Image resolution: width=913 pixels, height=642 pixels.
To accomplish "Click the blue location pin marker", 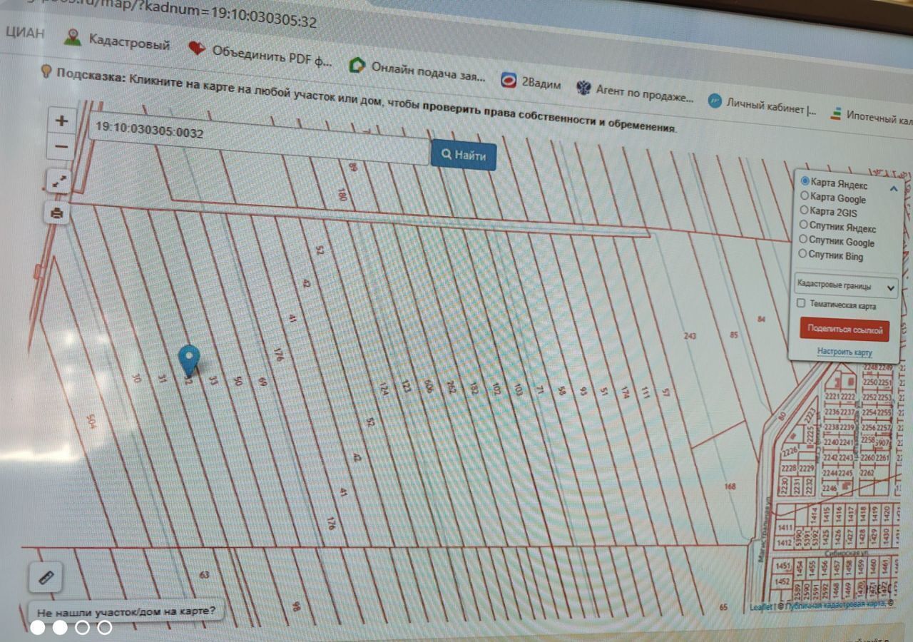I will 189,360.
